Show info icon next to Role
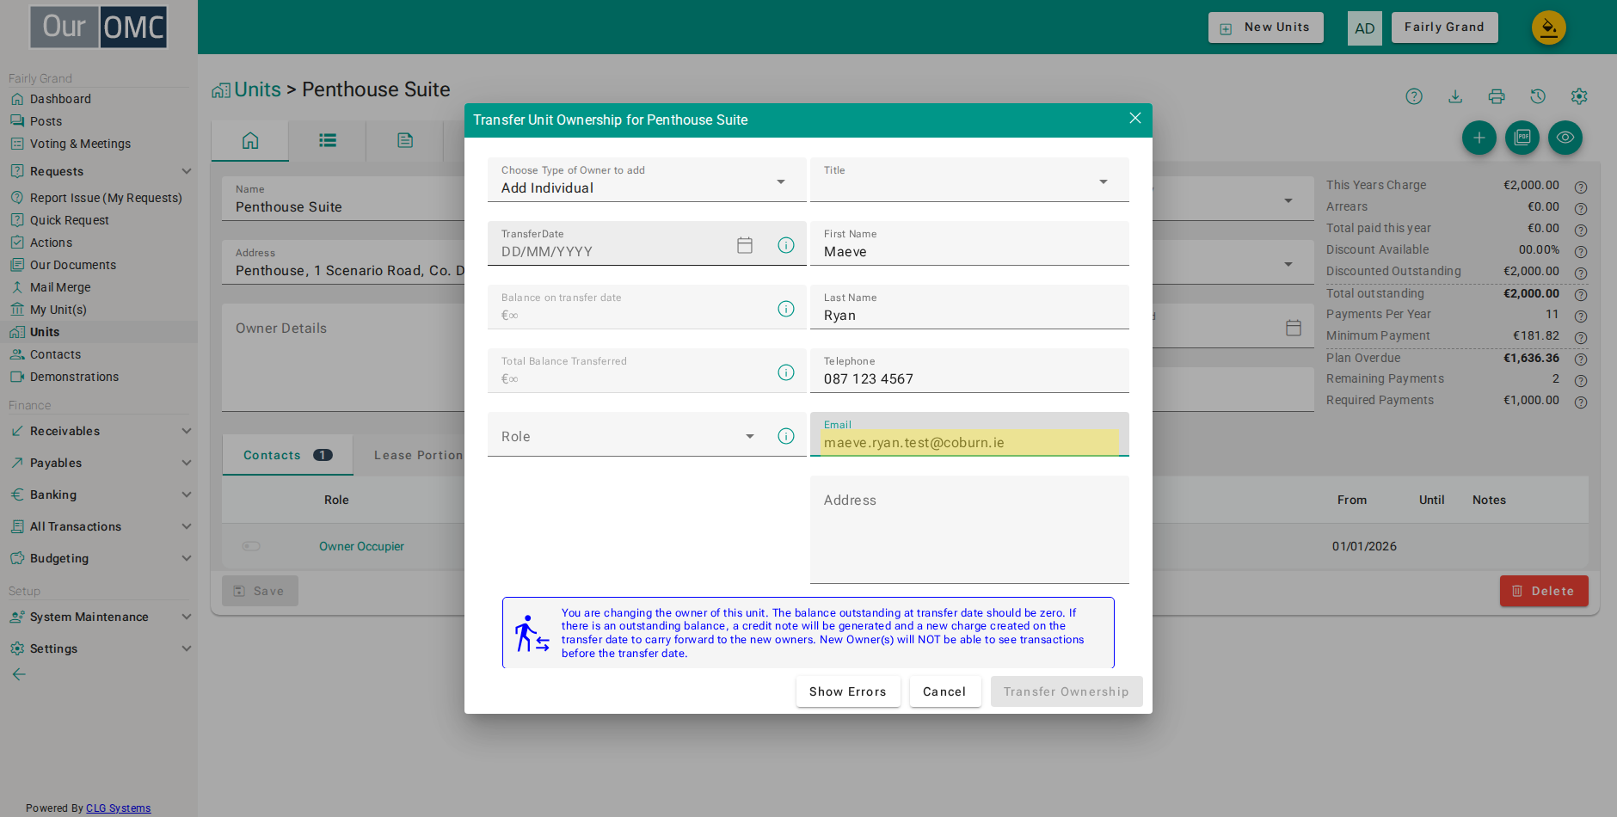Screen dimensions: 1617x817 [x=786, y=436]
